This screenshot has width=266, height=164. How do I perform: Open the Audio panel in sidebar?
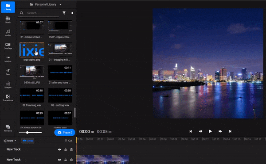pos(8,33)
